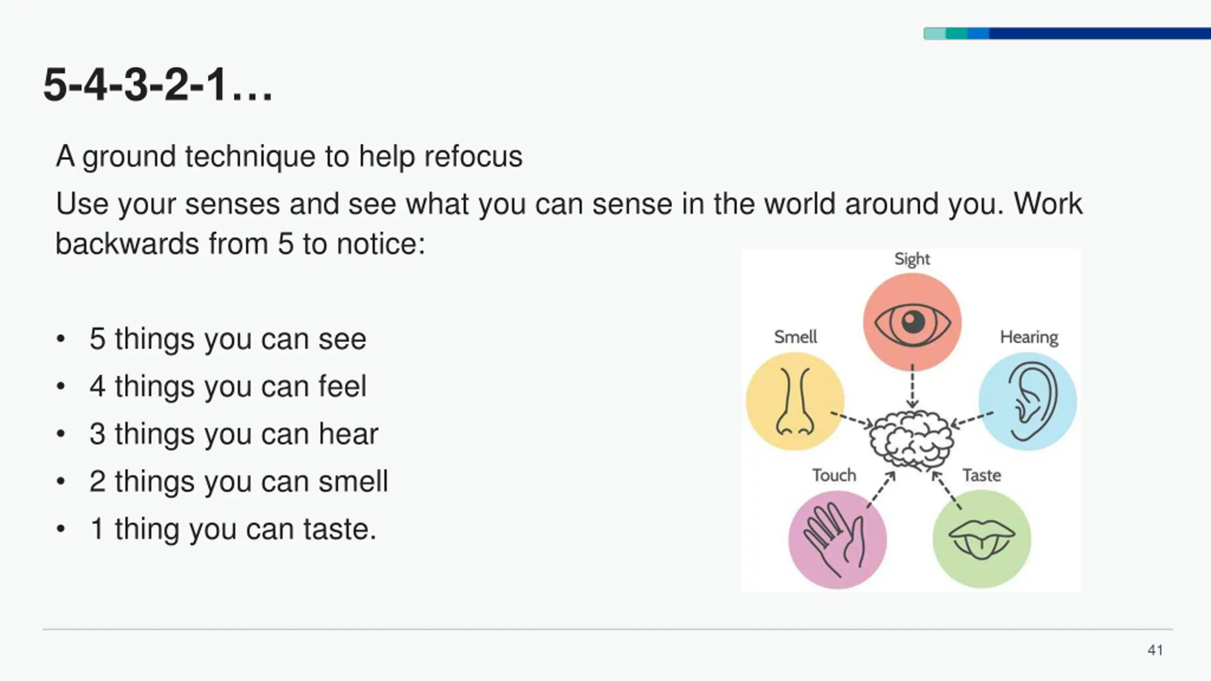
Task: Click the "5-4-3-2-1…" slide title
Action: point(158,85)
